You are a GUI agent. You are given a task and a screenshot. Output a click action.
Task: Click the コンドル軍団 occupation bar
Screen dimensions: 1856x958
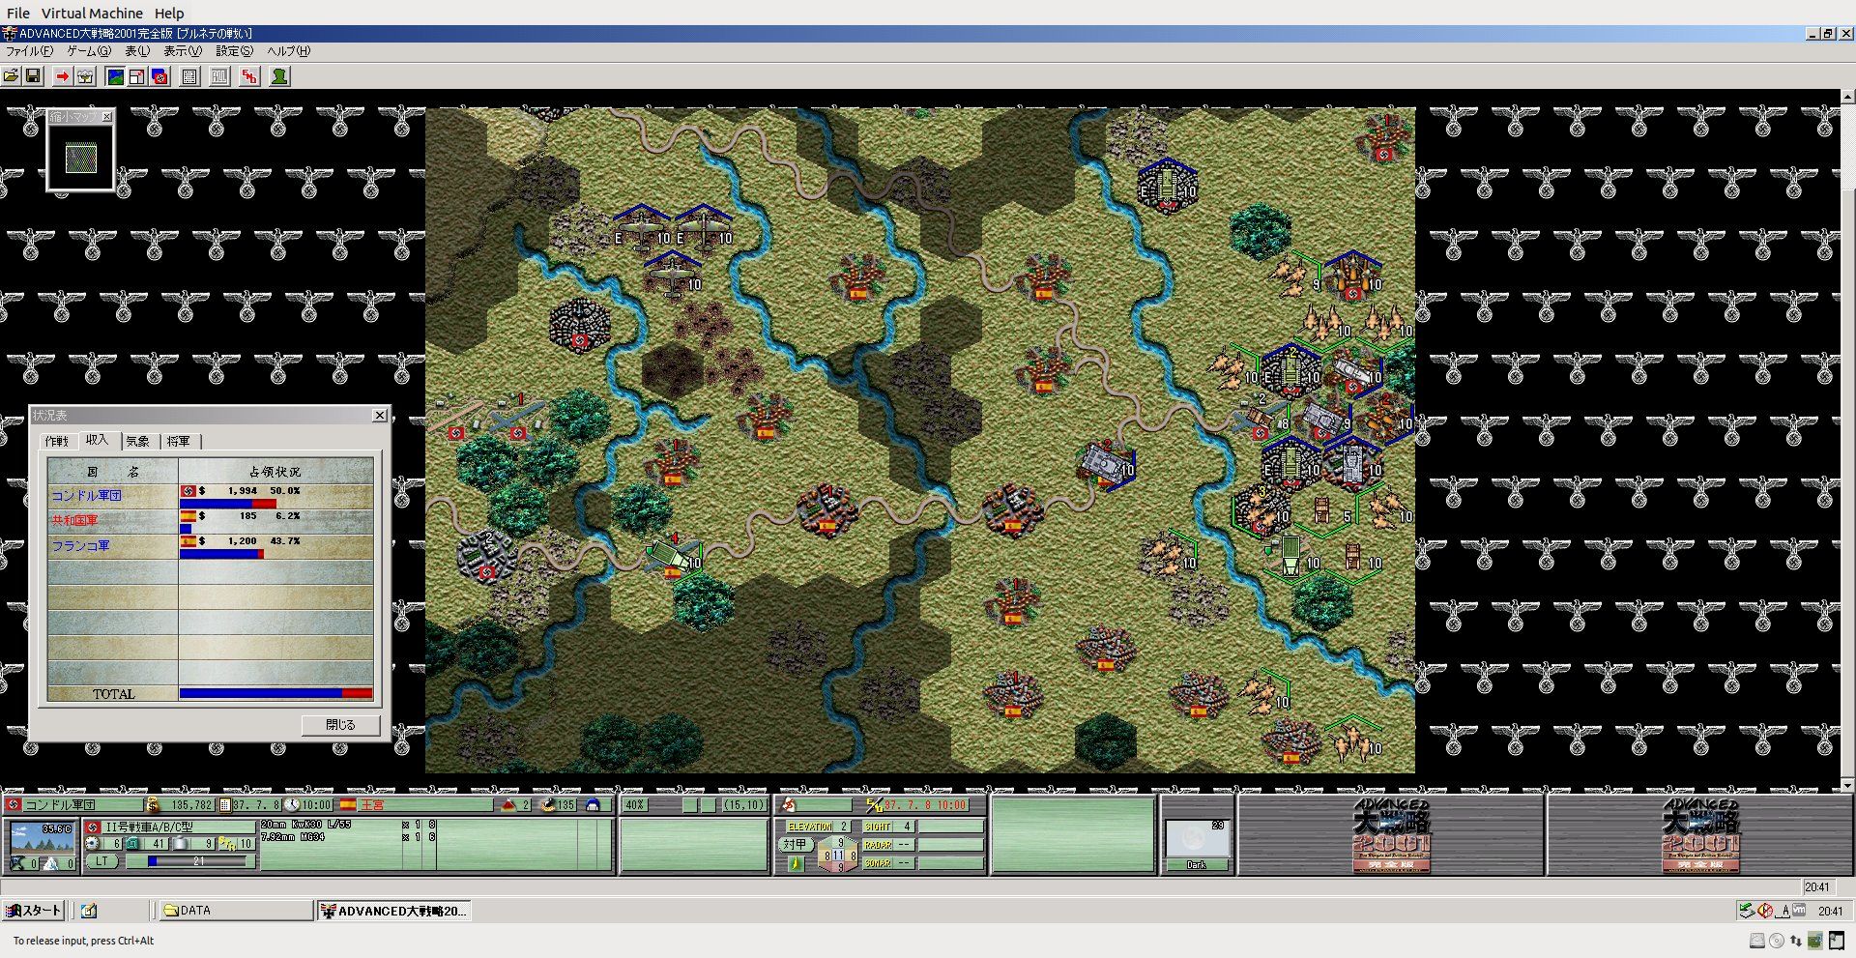228,504
